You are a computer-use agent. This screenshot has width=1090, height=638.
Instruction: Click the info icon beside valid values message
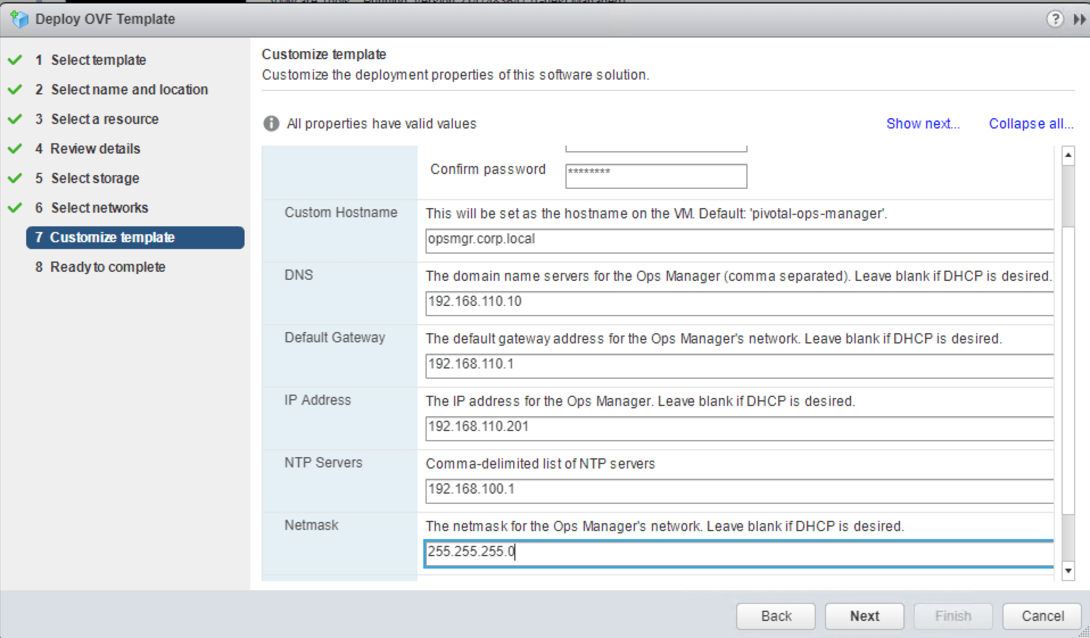tap(271, 123)
